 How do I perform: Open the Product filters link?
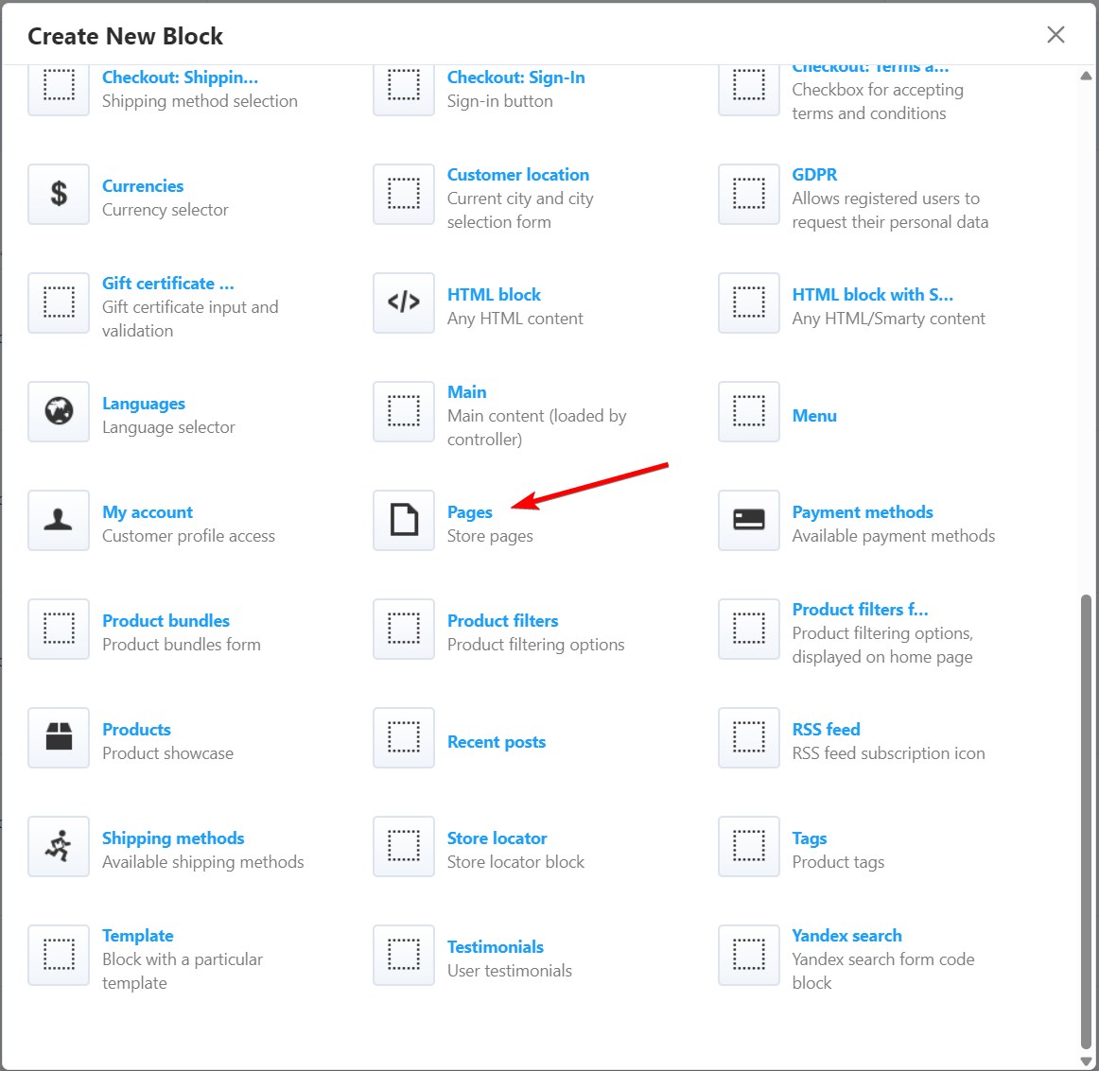click(x=502, y=621)
